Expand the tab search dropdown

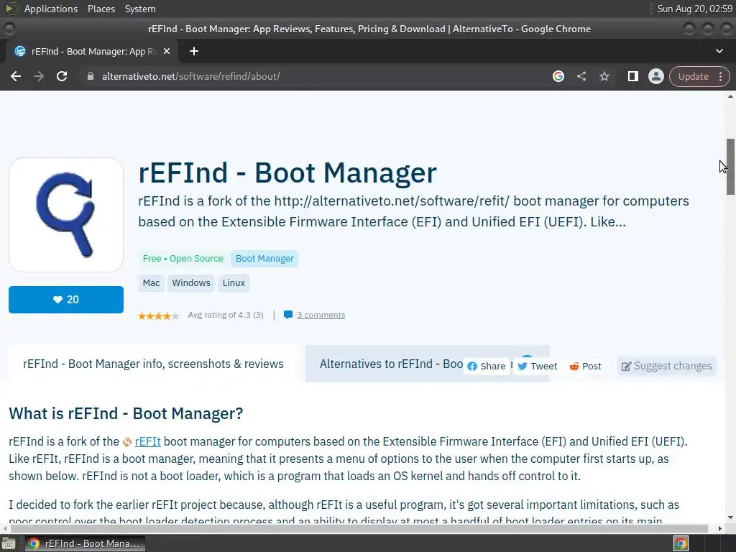tap(719, 51)
